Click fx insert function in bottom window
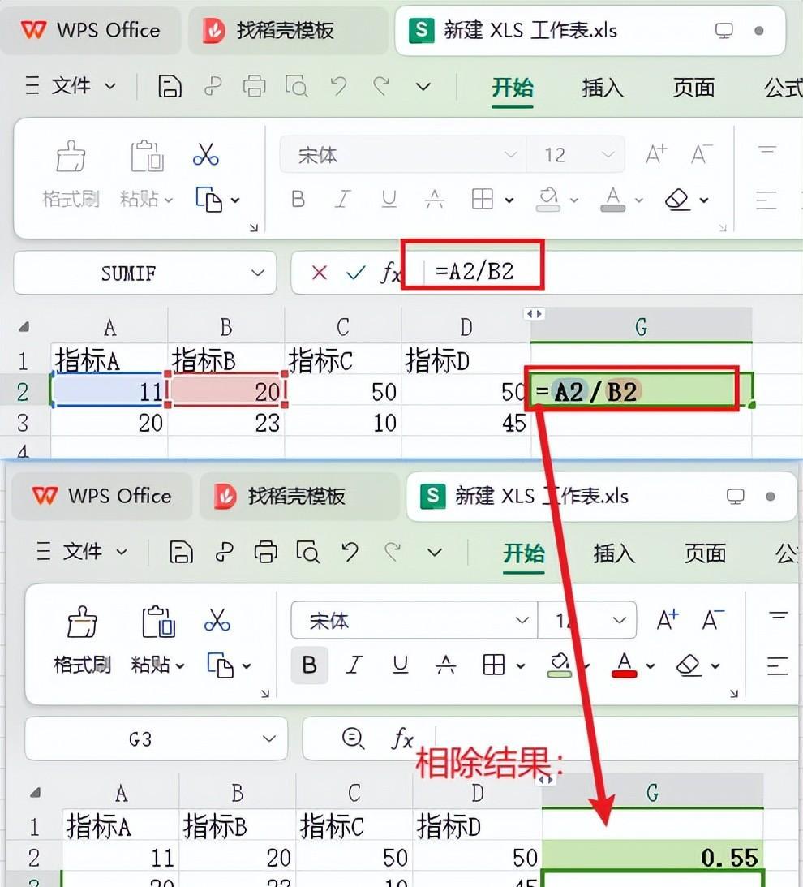Screen dimensions: 803x887 tap(402, 738)
